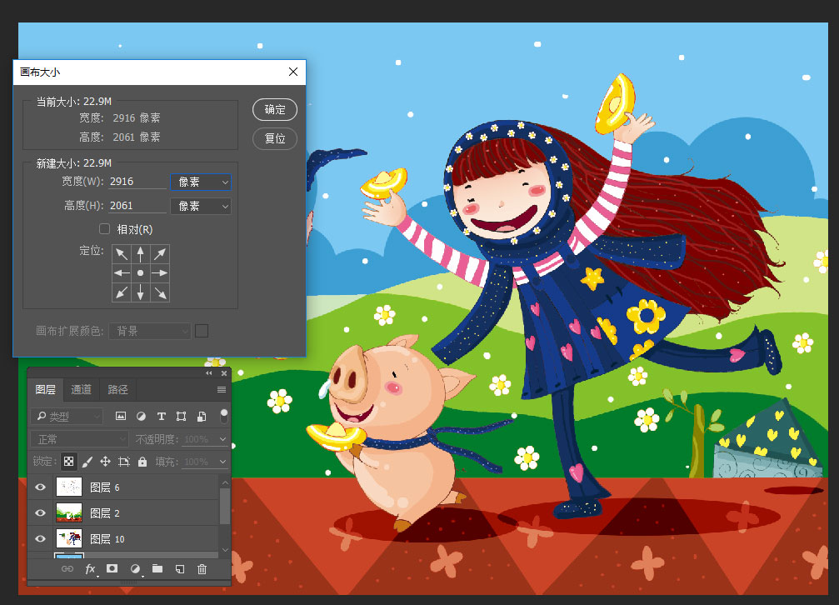
Task: Toggle lock image pixels brush icon
Action: point(87,462)
